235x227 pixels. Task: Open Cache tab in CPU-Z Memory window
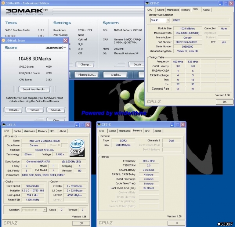point(112,131)
